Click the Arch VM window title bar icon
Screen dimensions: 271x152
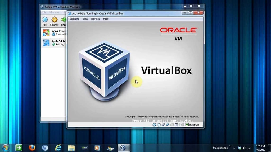click(x=70, y=13)
